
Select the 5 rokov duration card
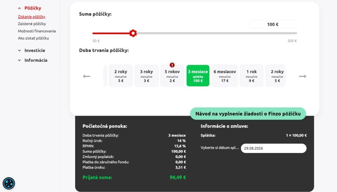pos(172,76)
